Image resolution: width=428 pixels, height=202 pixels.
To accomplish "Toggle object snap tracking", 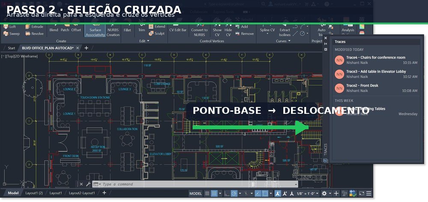I will tap(258, 193).
